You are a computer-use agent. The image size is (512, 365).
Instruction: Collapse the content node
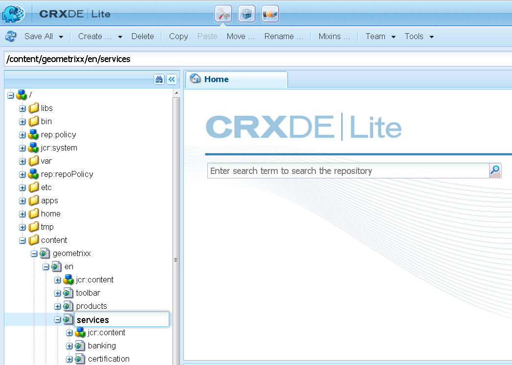point(22,240)
